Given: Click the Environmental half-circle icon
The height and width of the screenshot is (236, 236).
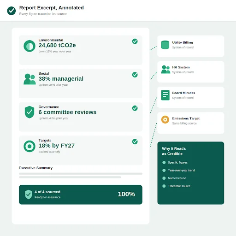Looking at the screenshot, I should 29,46.
